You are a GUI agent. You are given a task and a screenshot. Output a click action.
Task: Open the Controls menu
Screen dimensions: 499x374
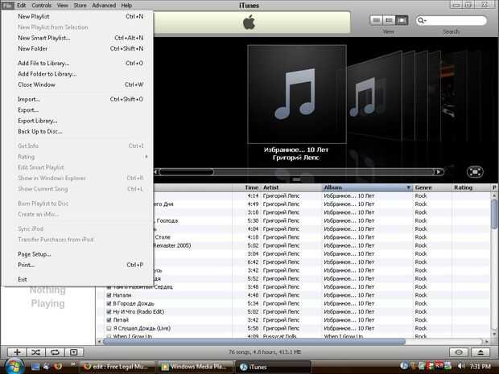click(41, 5)
